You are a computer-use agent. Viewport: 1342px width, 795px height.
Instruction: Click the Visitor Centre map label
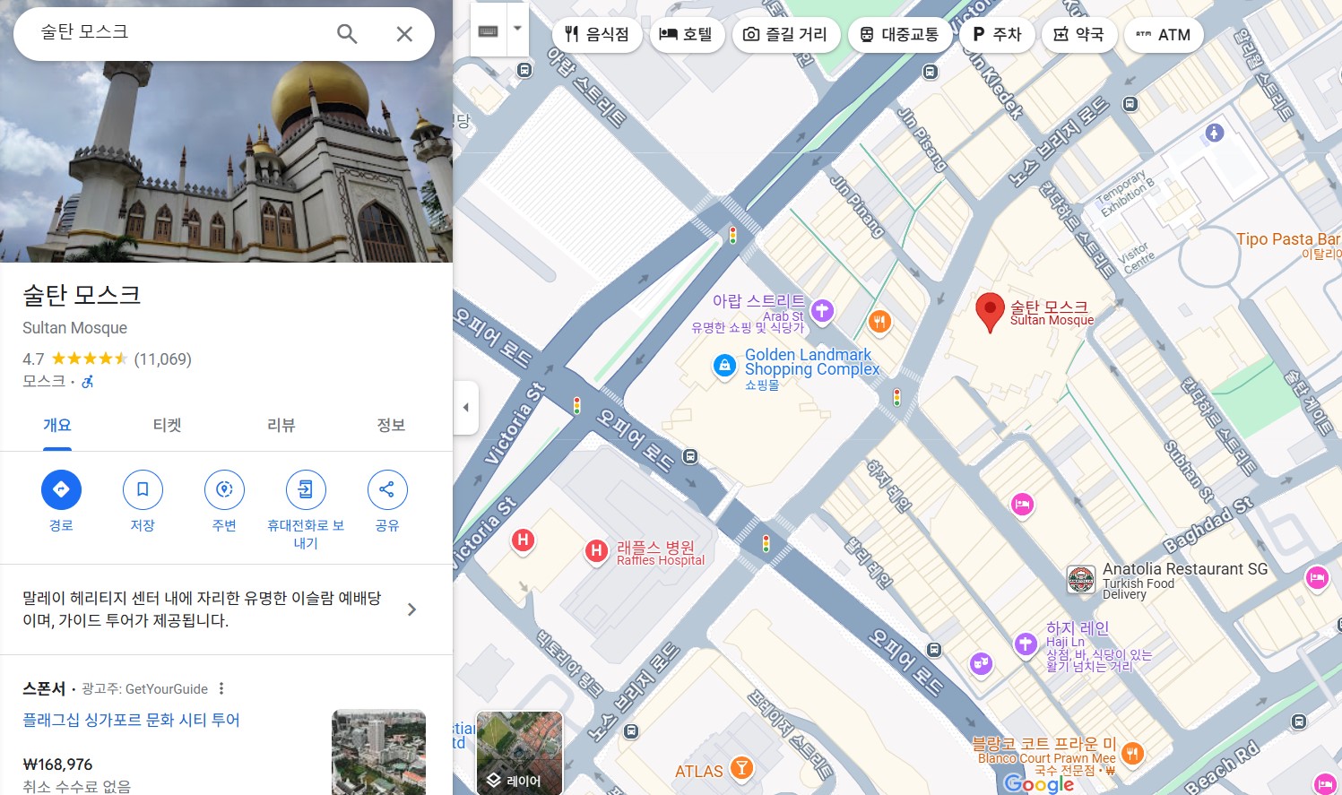click(x=1135, y=258)
